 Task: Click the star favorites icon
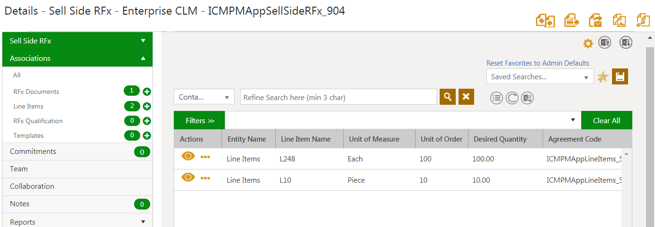coord(603,77)
